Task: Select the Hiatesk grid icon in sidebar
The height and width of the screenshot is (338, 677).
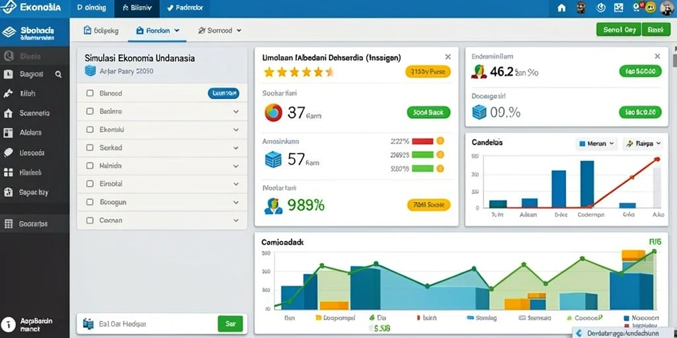Action: pos(8,172)
